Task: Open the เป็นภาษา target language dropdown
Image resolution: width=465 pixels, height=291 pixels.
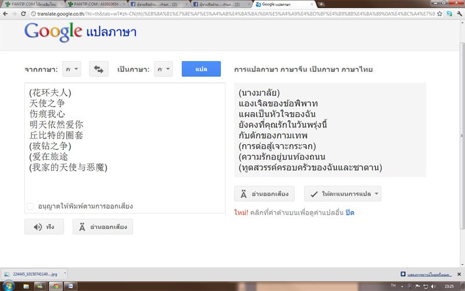Action: (163, 69)
